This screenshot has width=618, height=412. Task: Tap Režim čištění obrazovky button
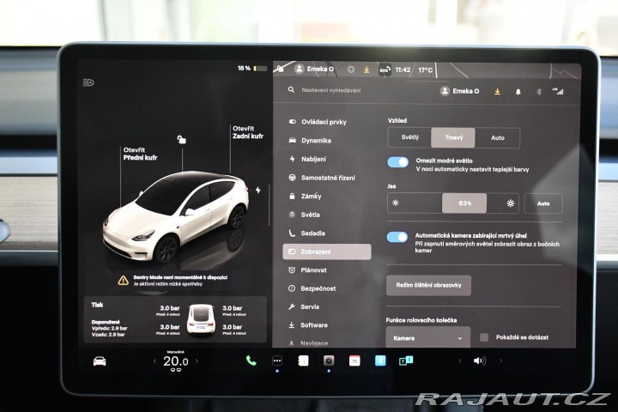pyautogui.click(x=428, y=285)
